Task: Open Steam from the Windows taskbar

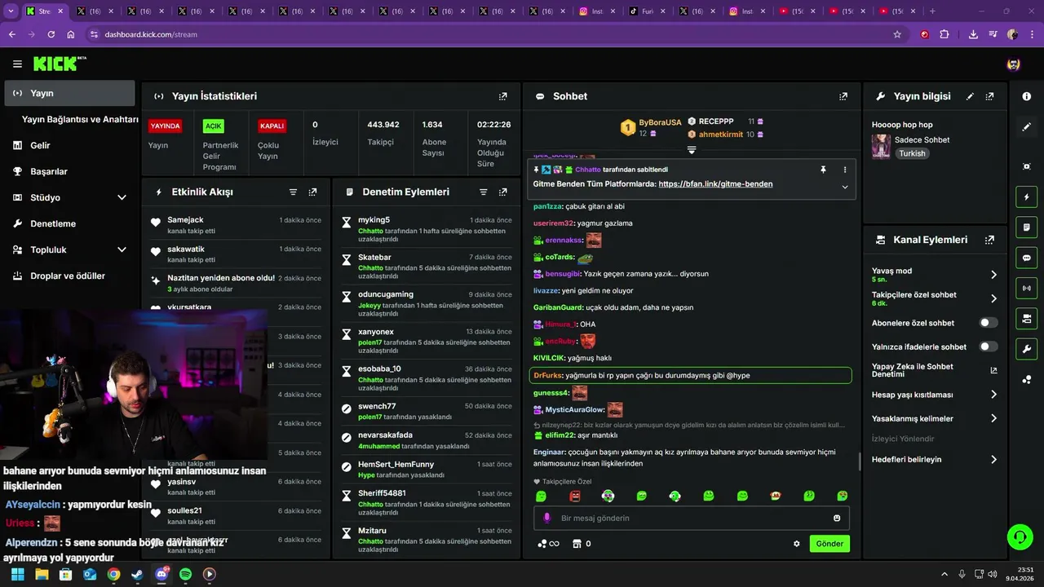Action: point(137,574)
